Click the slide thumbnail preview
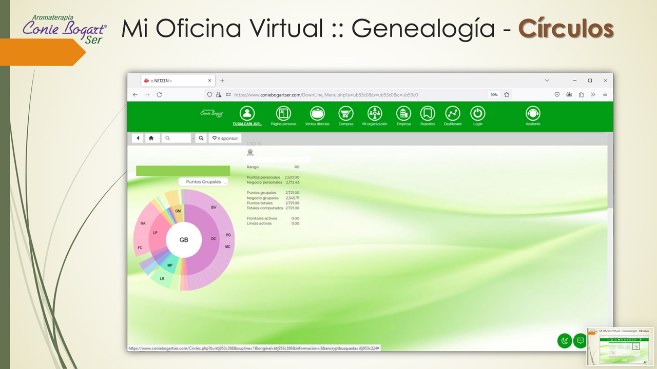 tap(621, 346)
